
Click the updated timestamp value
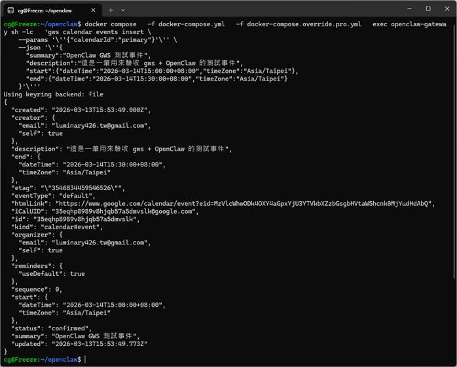[x=100, y=343]
